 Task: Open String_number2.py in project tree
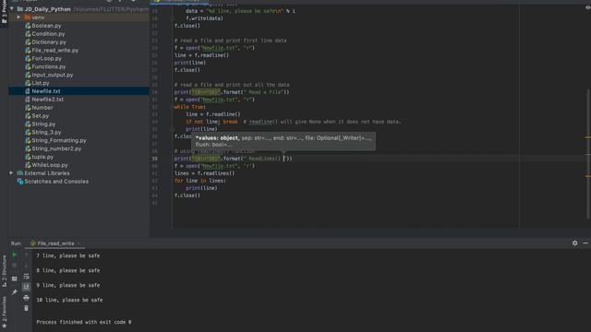(56, 148)
